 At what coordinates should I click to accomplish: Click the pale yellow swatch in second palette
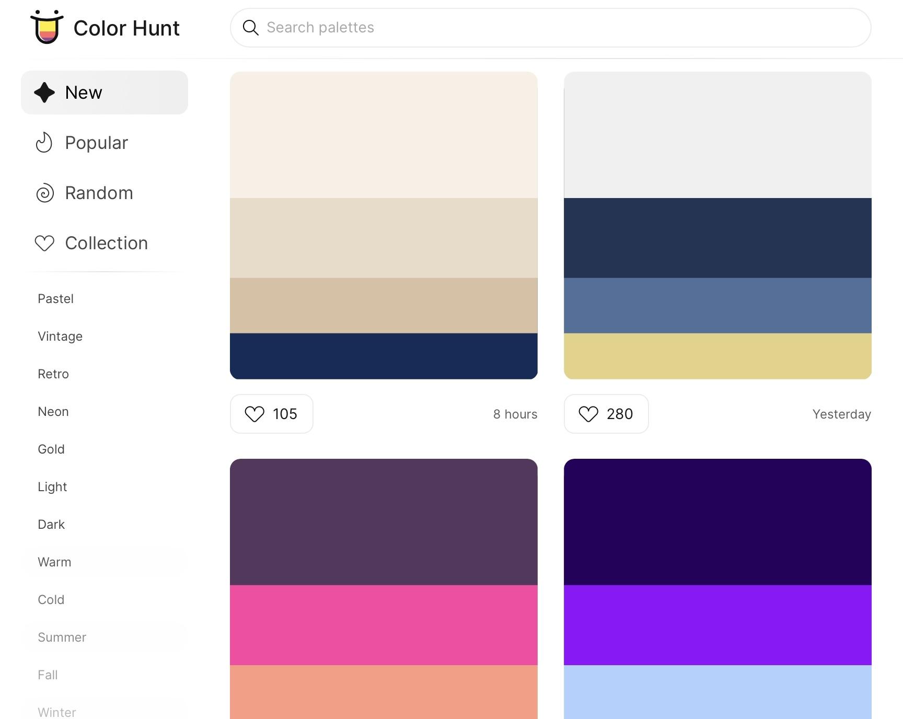pyautogui.click(x=717, y=356)
